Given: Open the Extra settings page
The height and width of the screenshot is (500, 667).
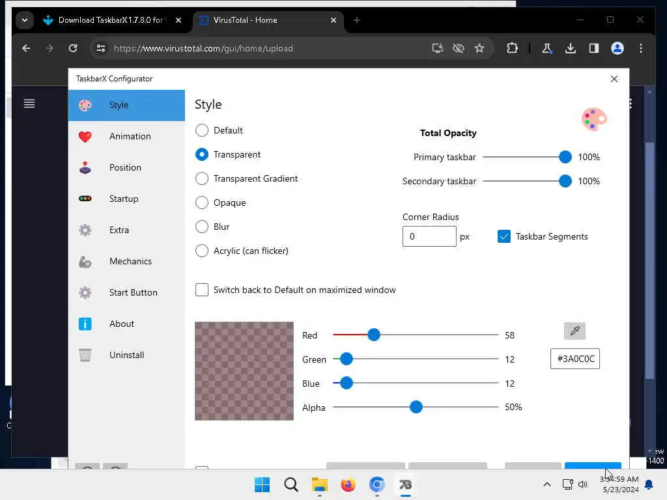Looking at the screenshot, I should [x=126, y=230].
